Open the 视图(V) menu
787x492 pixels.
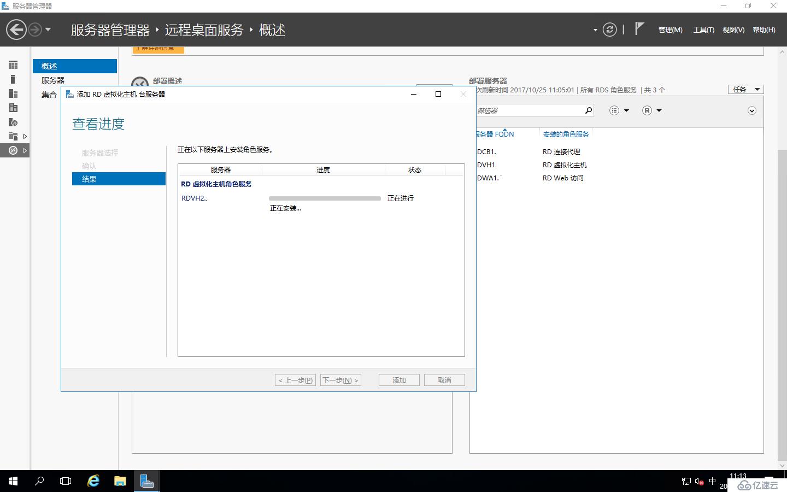pos(733,30)
